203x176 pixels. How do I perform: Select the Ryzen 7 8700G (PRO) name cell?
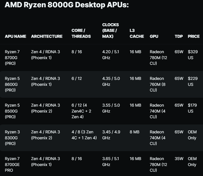[12, 58]
